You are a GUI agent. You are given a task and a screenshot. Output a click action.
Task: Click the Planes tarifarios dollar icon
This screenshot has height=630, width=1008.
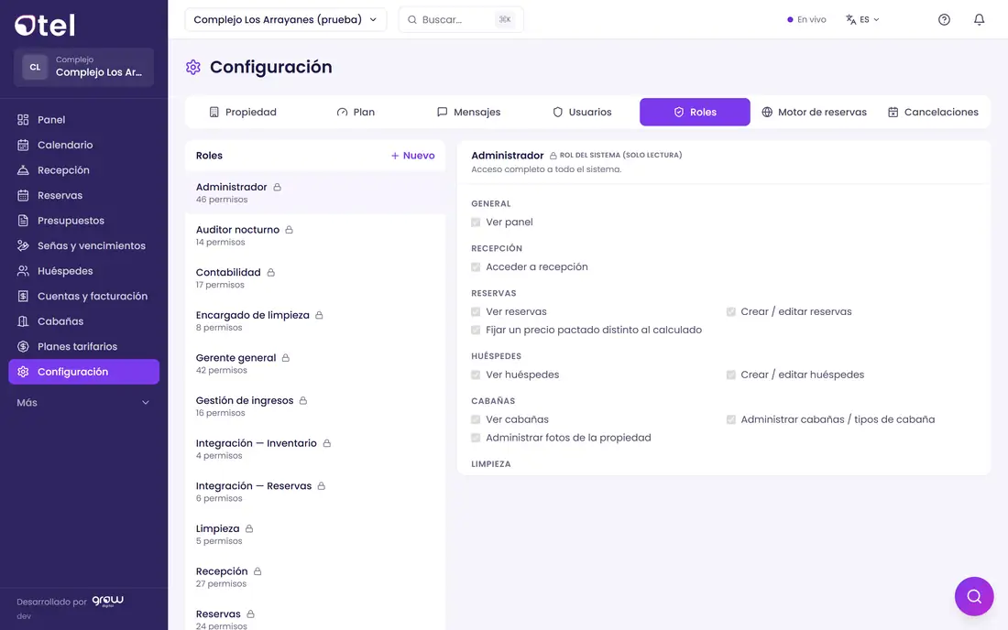click(x=23, y=347)
